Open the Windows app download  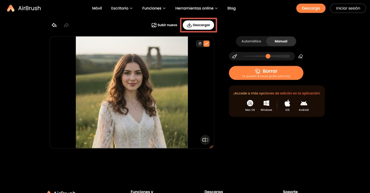tap(266, 105)
